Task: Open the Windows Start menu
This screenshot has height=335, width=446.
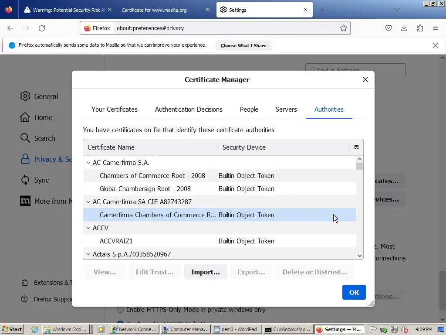Action: pyautogui.click(x=12, y=329)
